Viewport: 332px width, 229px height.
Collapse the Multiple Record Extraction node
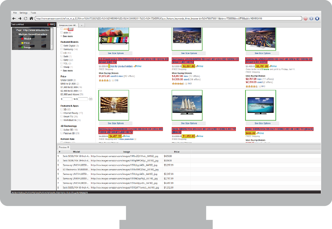point(17,34)
